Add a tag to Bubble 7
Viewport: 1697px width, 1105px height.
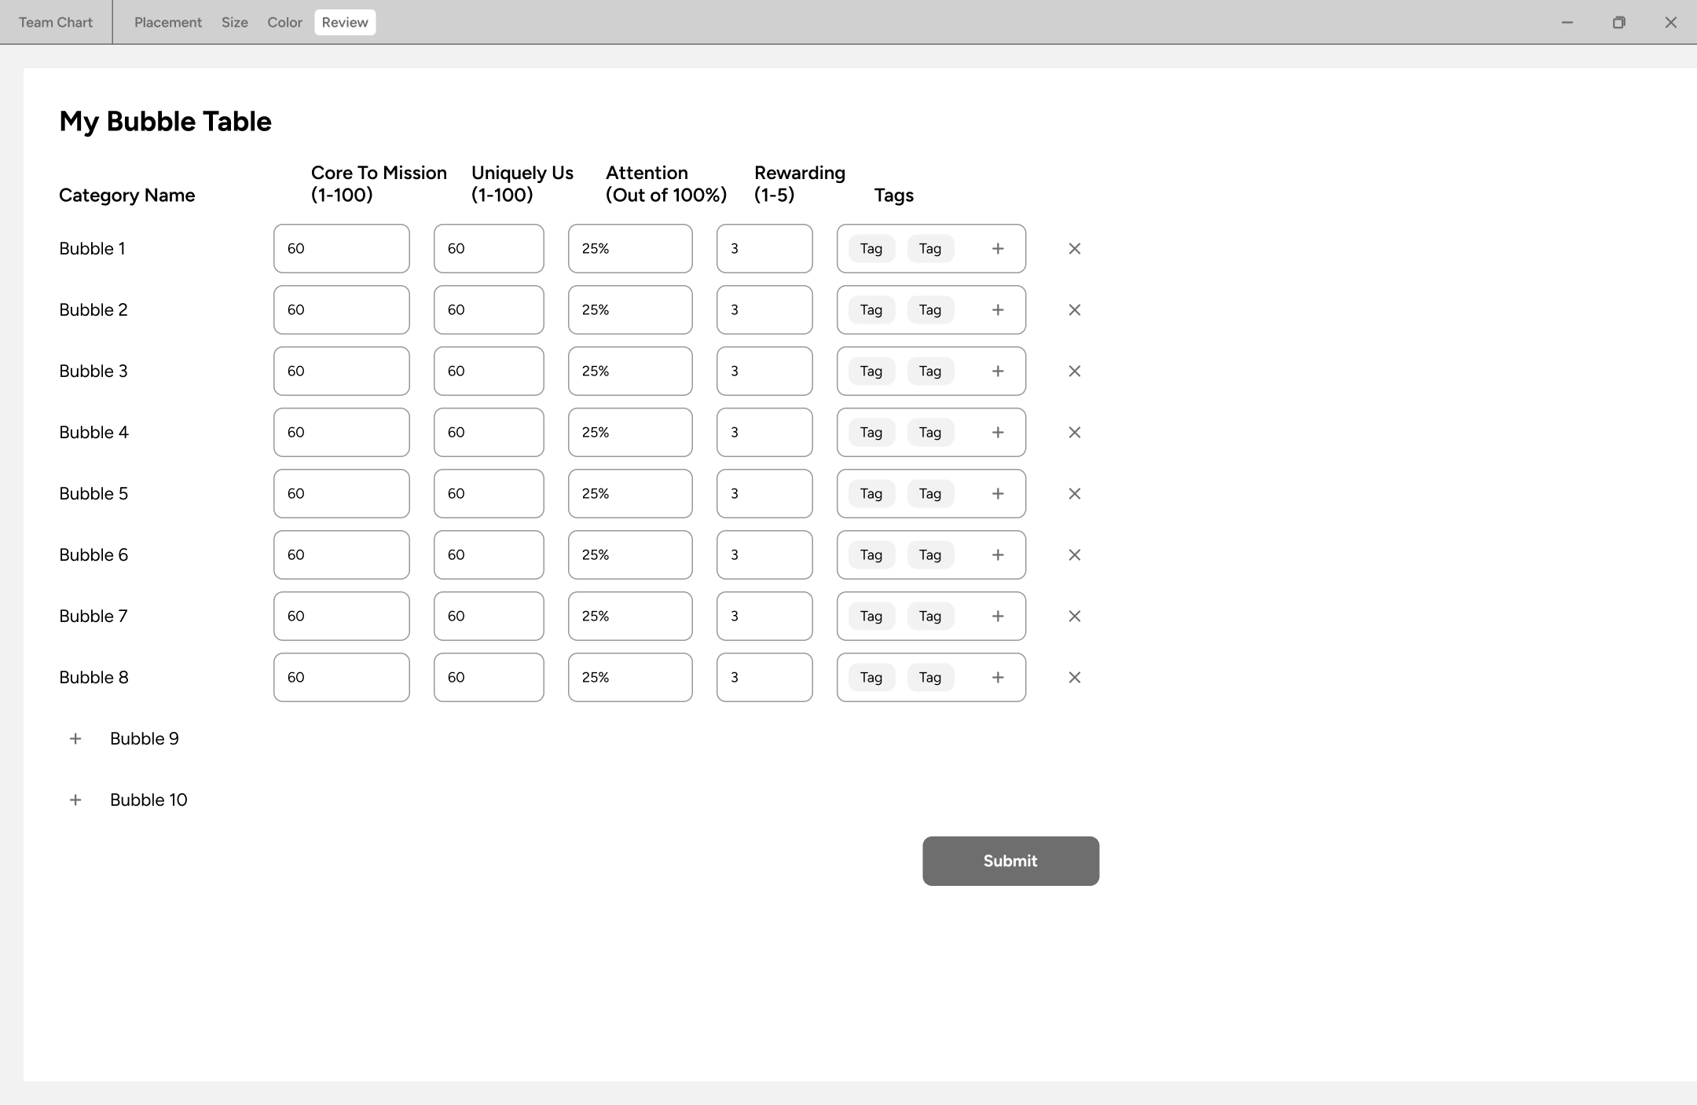998,617
